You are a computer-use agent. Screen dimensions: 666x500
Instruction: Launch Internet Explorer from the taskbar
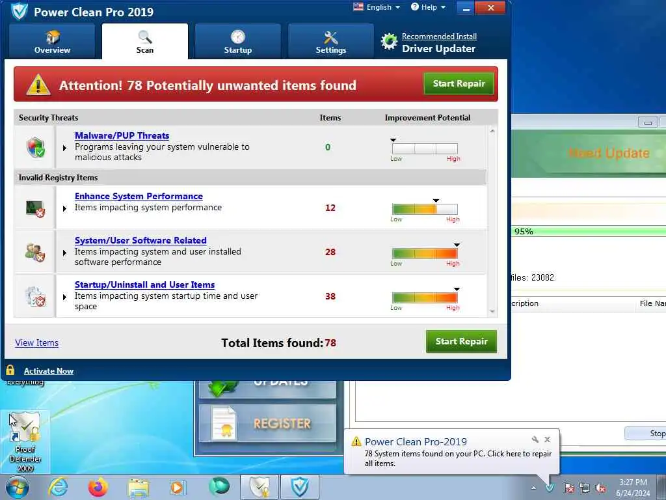point(58,487)
